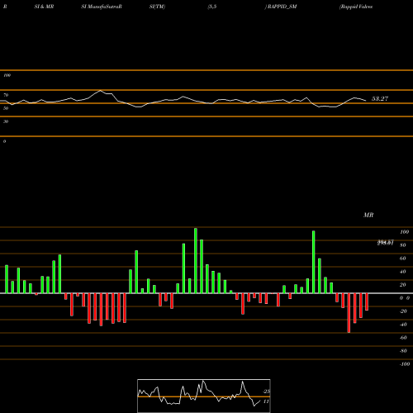Click the value 11 in the mini chart
The height and width of the screenshot is (413, 413).
click(266, 401)
